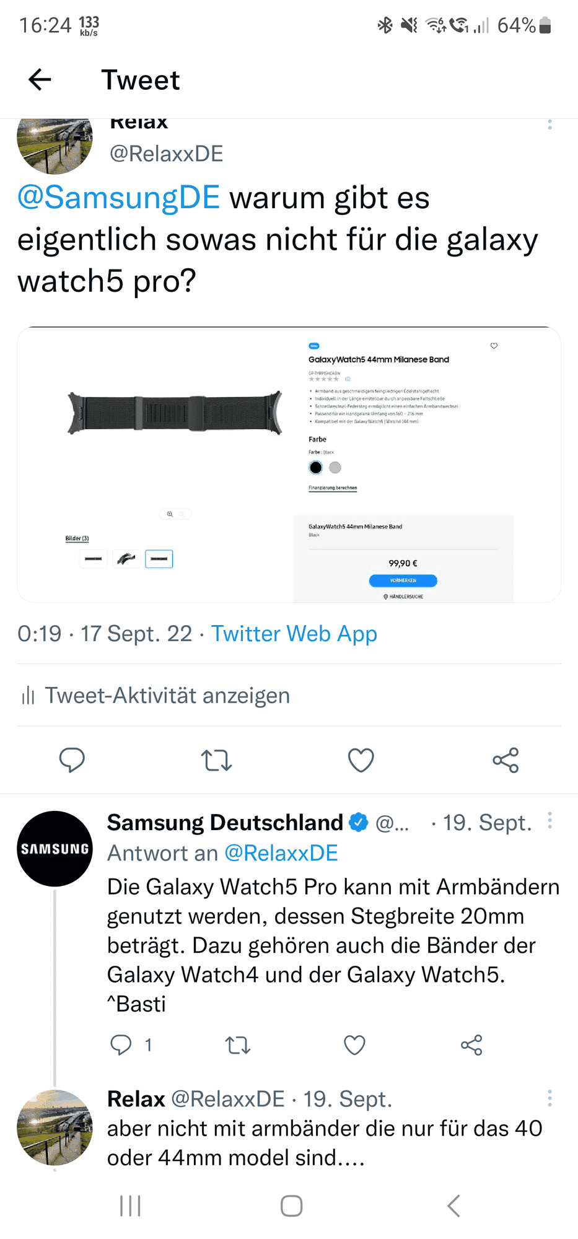The image size is (578, 1239).
Task: Open the @SamsungDE mention link
Action: click(x=119, y=198)
